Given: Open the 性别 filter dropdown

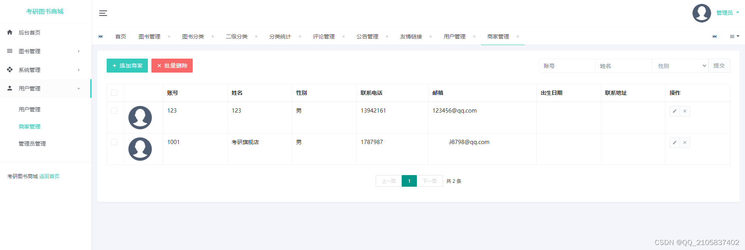Looking at the screenshot, I should tap(680, 66).
